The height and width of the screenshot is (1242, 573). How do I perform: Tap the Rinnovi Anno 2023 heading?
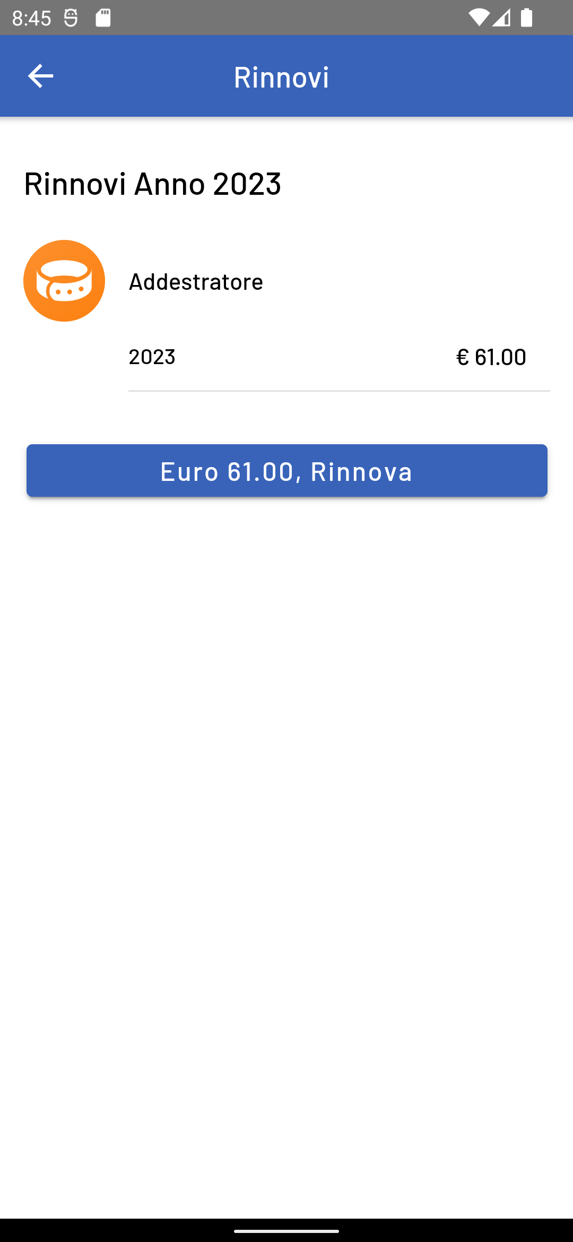click(153, 184)
